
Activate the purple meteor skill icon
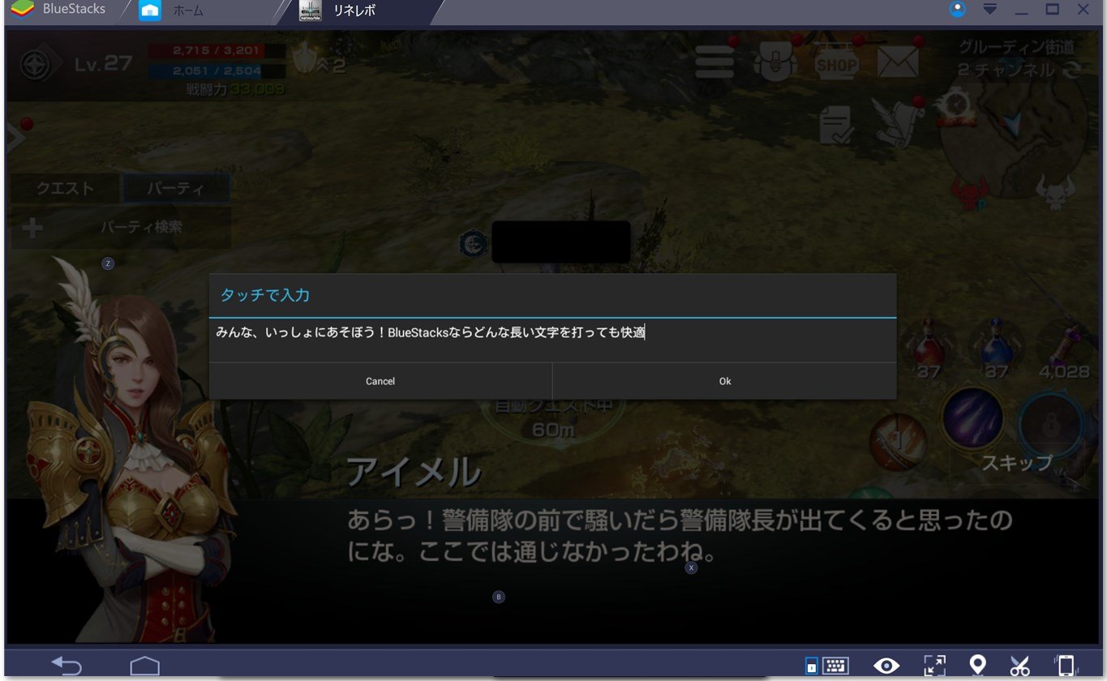coord(972,418)
